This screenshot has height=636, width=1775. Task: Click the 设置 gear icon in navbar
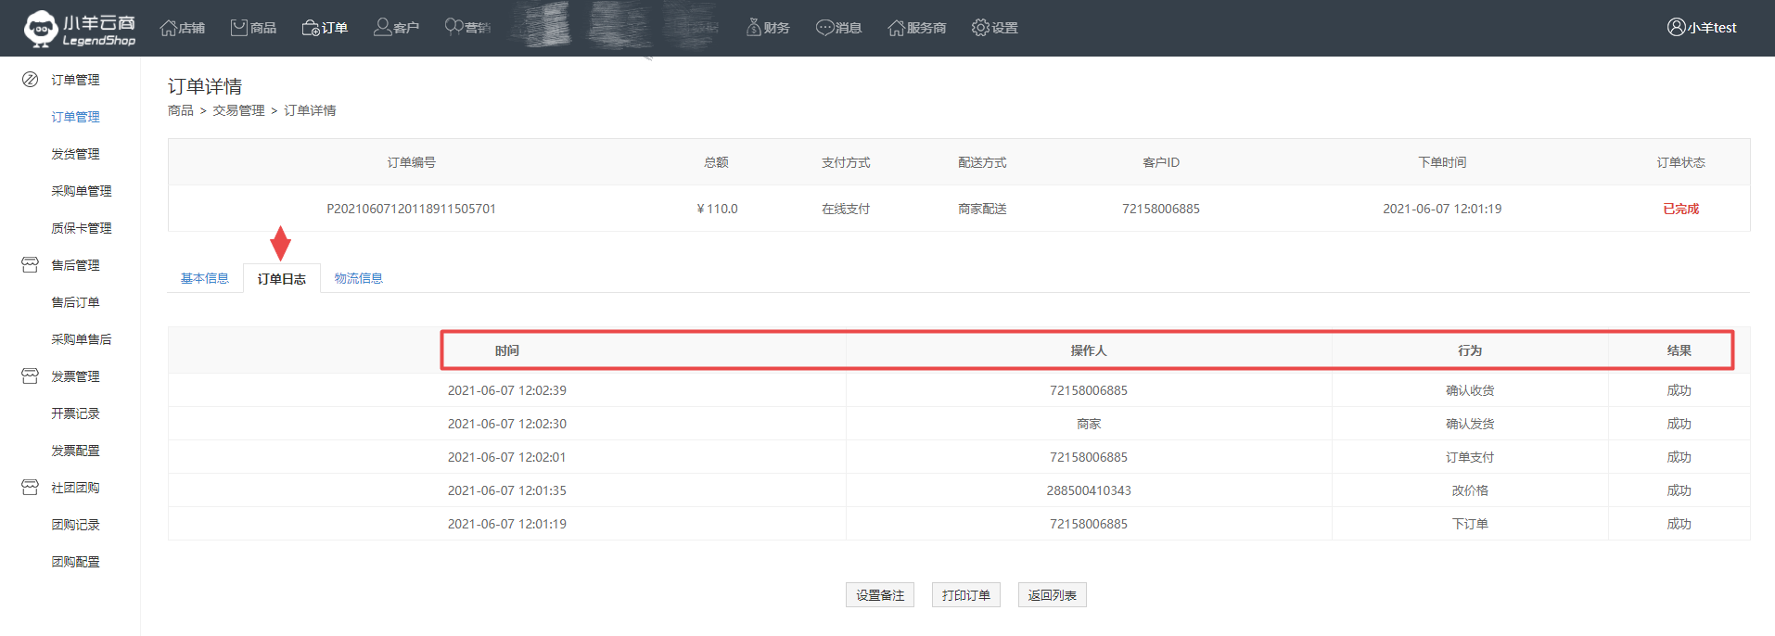point(980,28)
